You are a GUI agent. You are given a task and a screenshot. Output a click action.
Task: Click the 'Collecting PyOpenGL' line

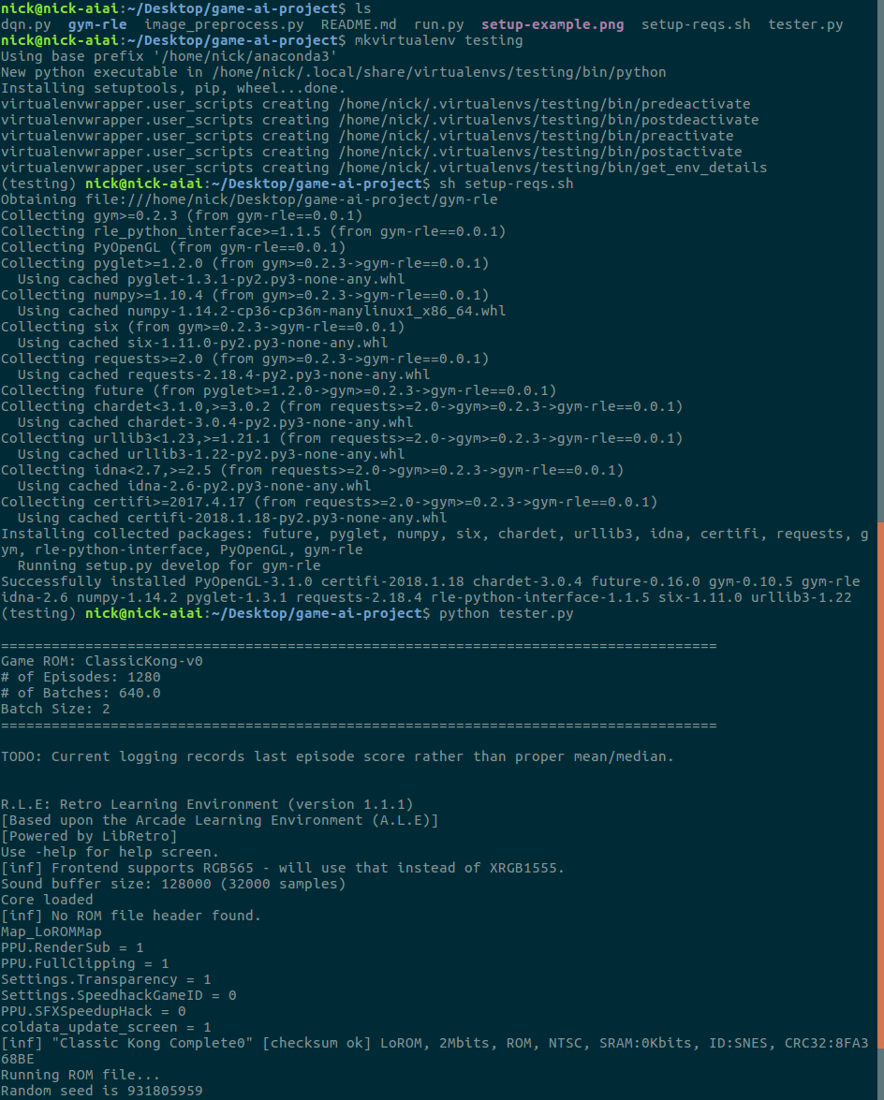point(173,247)
